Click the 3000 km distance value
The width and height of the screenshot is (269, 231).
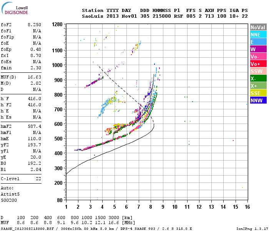tap(114, 218)
